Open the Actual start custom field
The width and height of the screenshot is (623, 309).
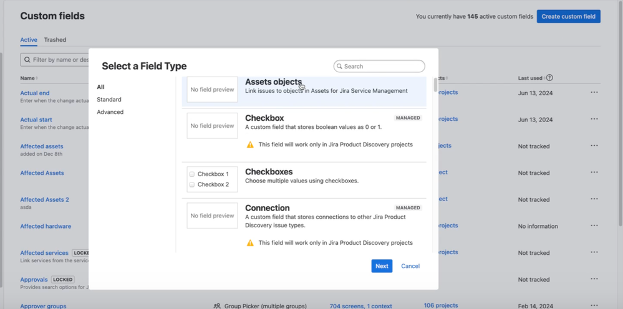click(36, 120)
